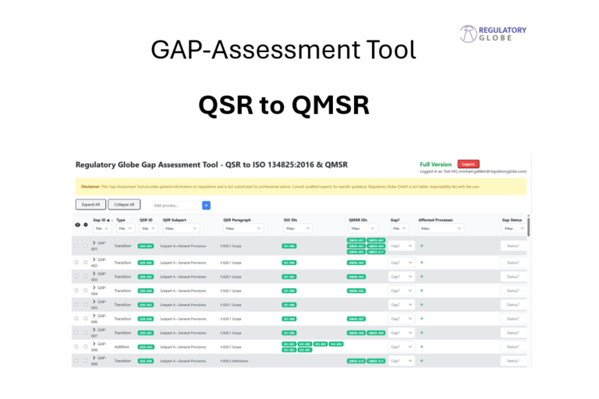This screenshot has width=599, height=399.
Task: Click the Collapse All button
Action: (x=124, y=205)
